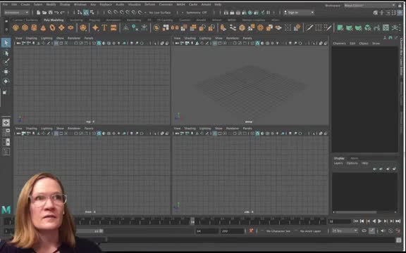Open the Create menu
Screen dimensions: 406x253
coord(25,4)
